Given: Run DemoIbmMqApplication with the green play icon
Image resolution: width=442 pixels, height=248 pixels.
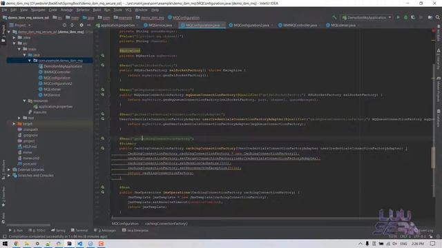Looking at the screenshot, I should tap(398, 17).
